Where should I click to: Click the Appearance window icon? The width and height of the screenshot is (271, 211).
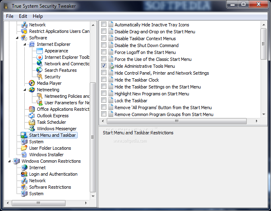pyautogui.click(x=40, y=51)
